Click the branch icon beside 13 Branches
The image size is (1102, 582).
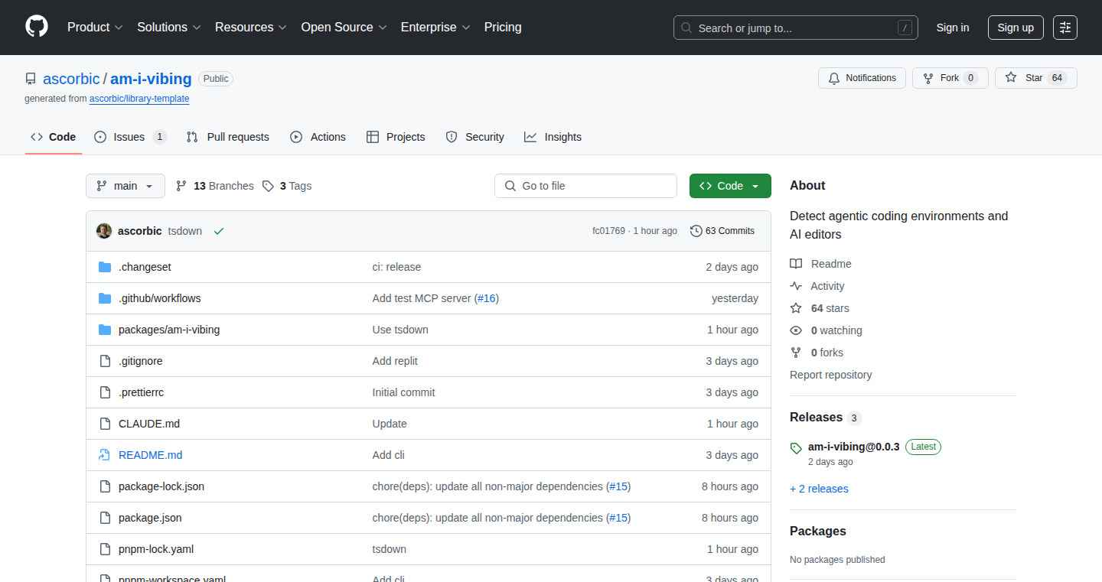(181, 186)
